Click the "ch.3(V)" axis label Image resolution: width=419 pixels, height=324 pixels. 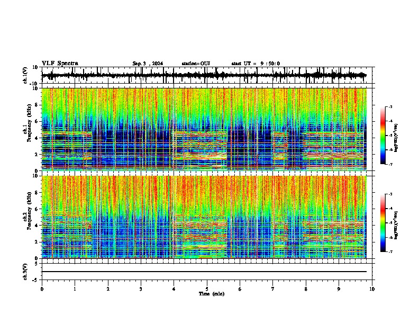[25, 272]
